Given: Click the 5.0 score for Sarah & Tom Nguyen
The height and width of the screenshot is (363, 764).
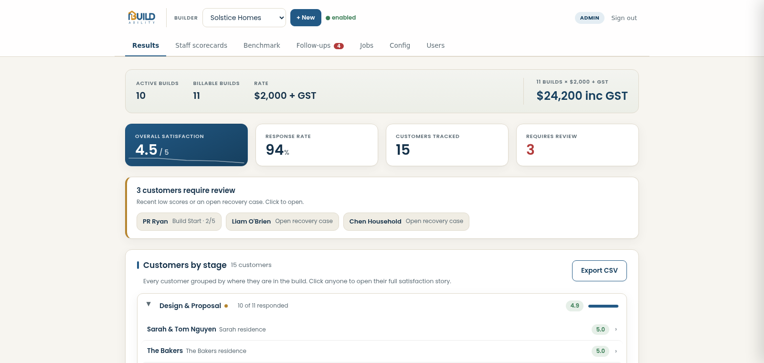Looking at the screenshot, I should click(600, 330).
